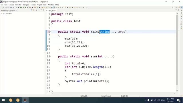Click the Smart Insert status entry

tap(106, 96)
